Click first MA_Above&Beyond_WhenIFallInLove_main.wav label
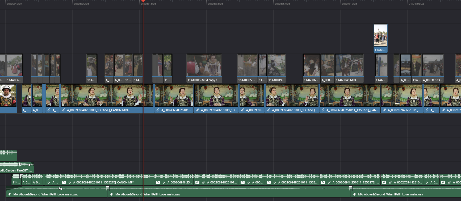Screen dimensions: 461x201 pos(46,194)
